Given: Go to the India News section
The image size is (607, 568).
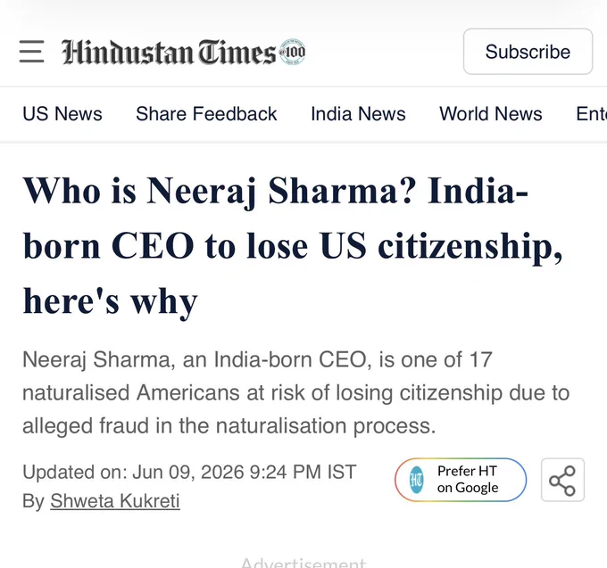Looking at the screenshot, I should 358,114.
